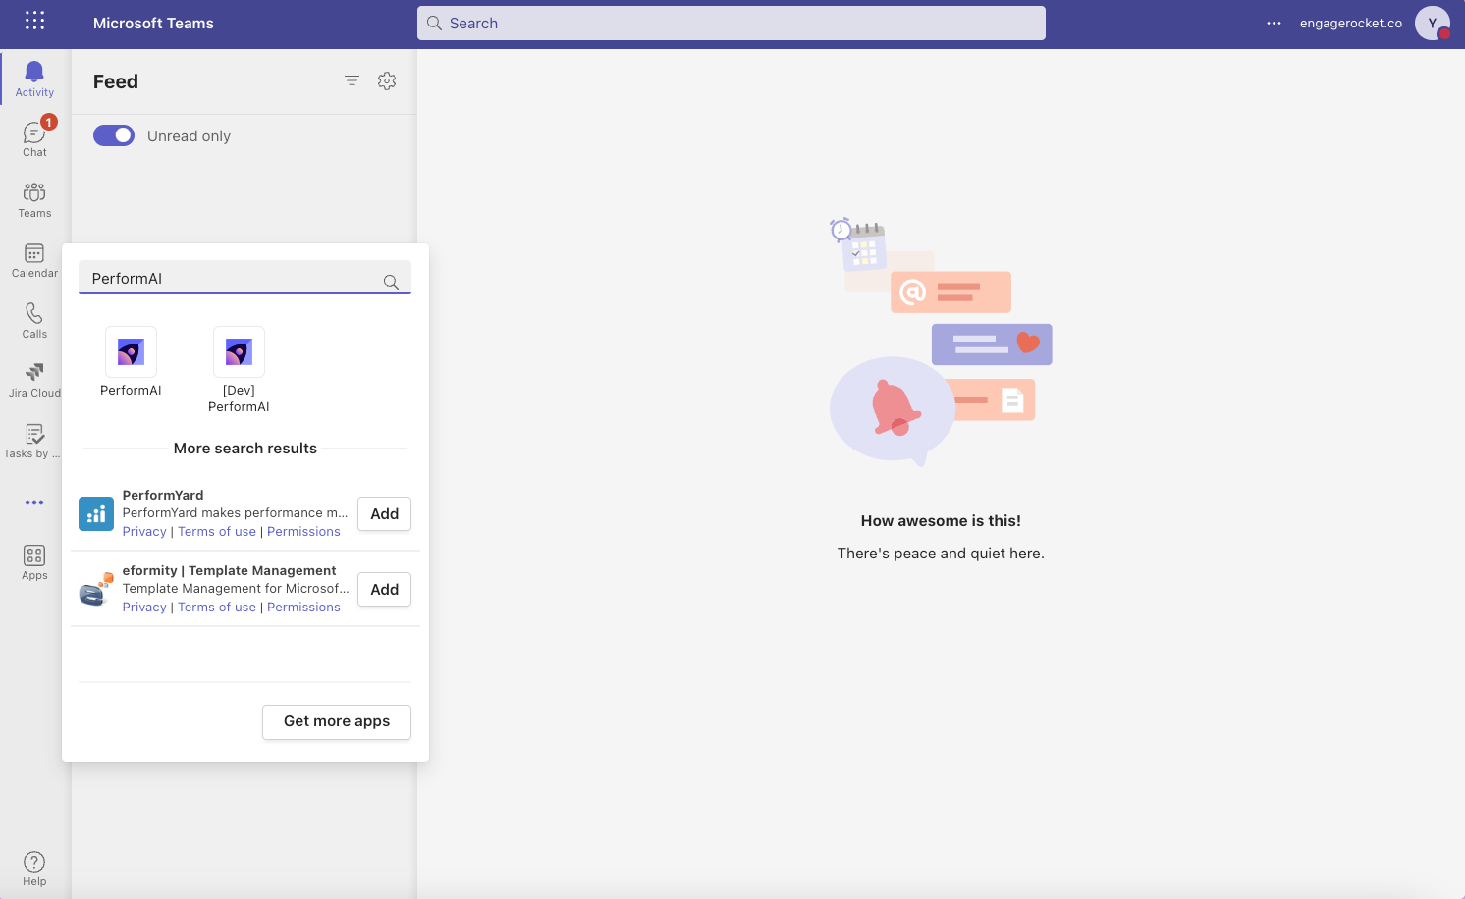Viewport: 1465px width, 899px height.
Task: Open Jira Cloud app in sidebar
Action: pyautogui.click(x=34, y=380)
